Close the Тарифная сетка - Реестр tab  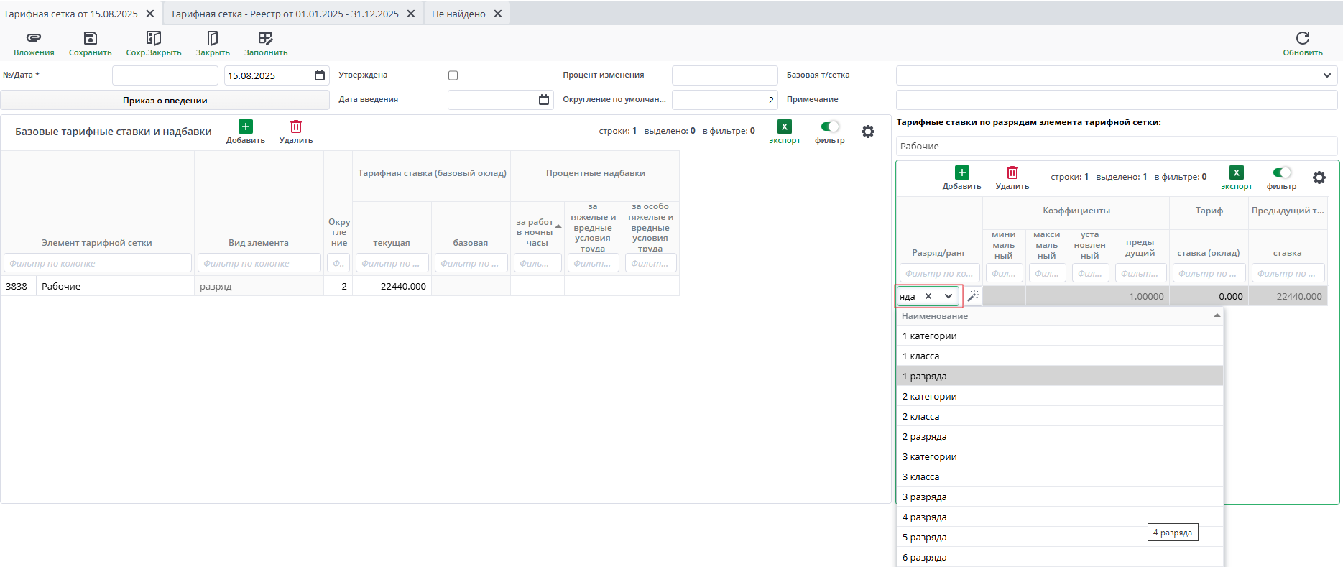click(x=411, y=14)
